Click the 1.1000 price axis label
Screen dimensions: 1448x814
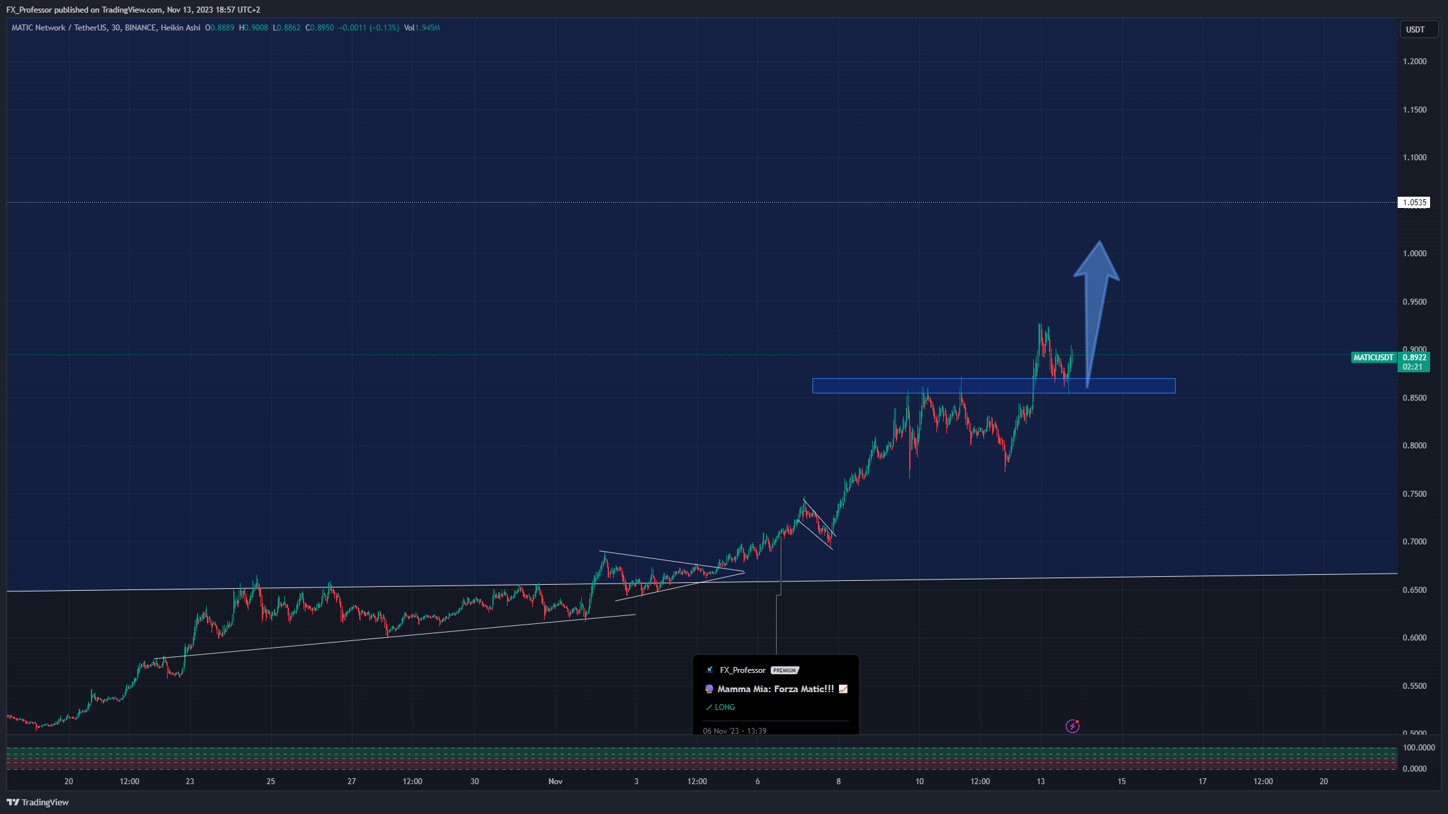(1415, 158)
